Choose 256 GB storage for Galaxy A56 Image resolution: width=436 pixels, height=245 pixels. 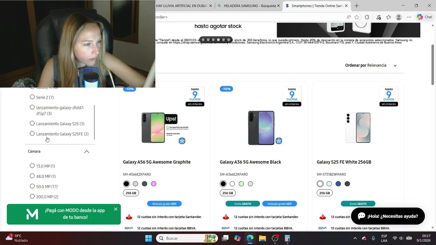131,193
